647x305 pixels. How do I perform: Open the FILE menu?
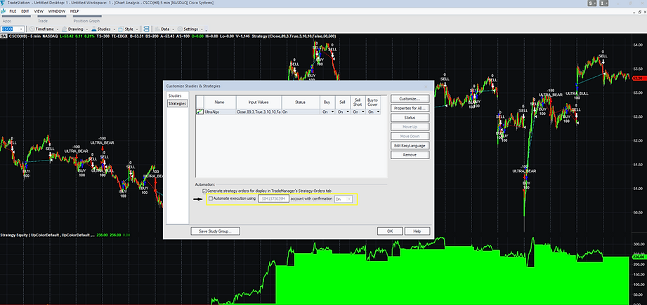13,11
